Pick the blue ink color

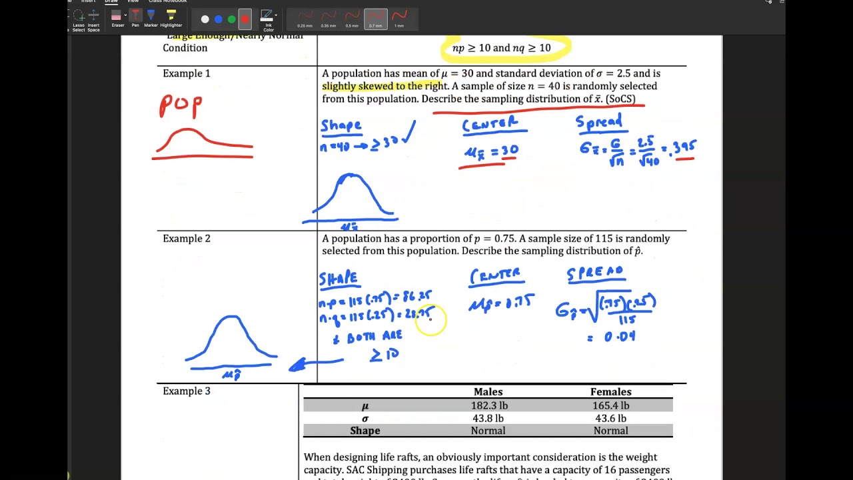218,19
